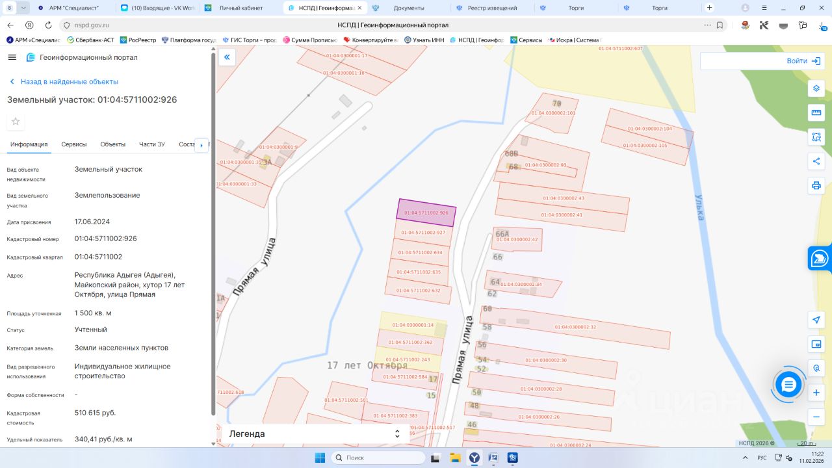The width and height of the screenshot is (832, 468).
Task: Open the Узнать ИНН bookmark
Action: (x=424, y=40)
